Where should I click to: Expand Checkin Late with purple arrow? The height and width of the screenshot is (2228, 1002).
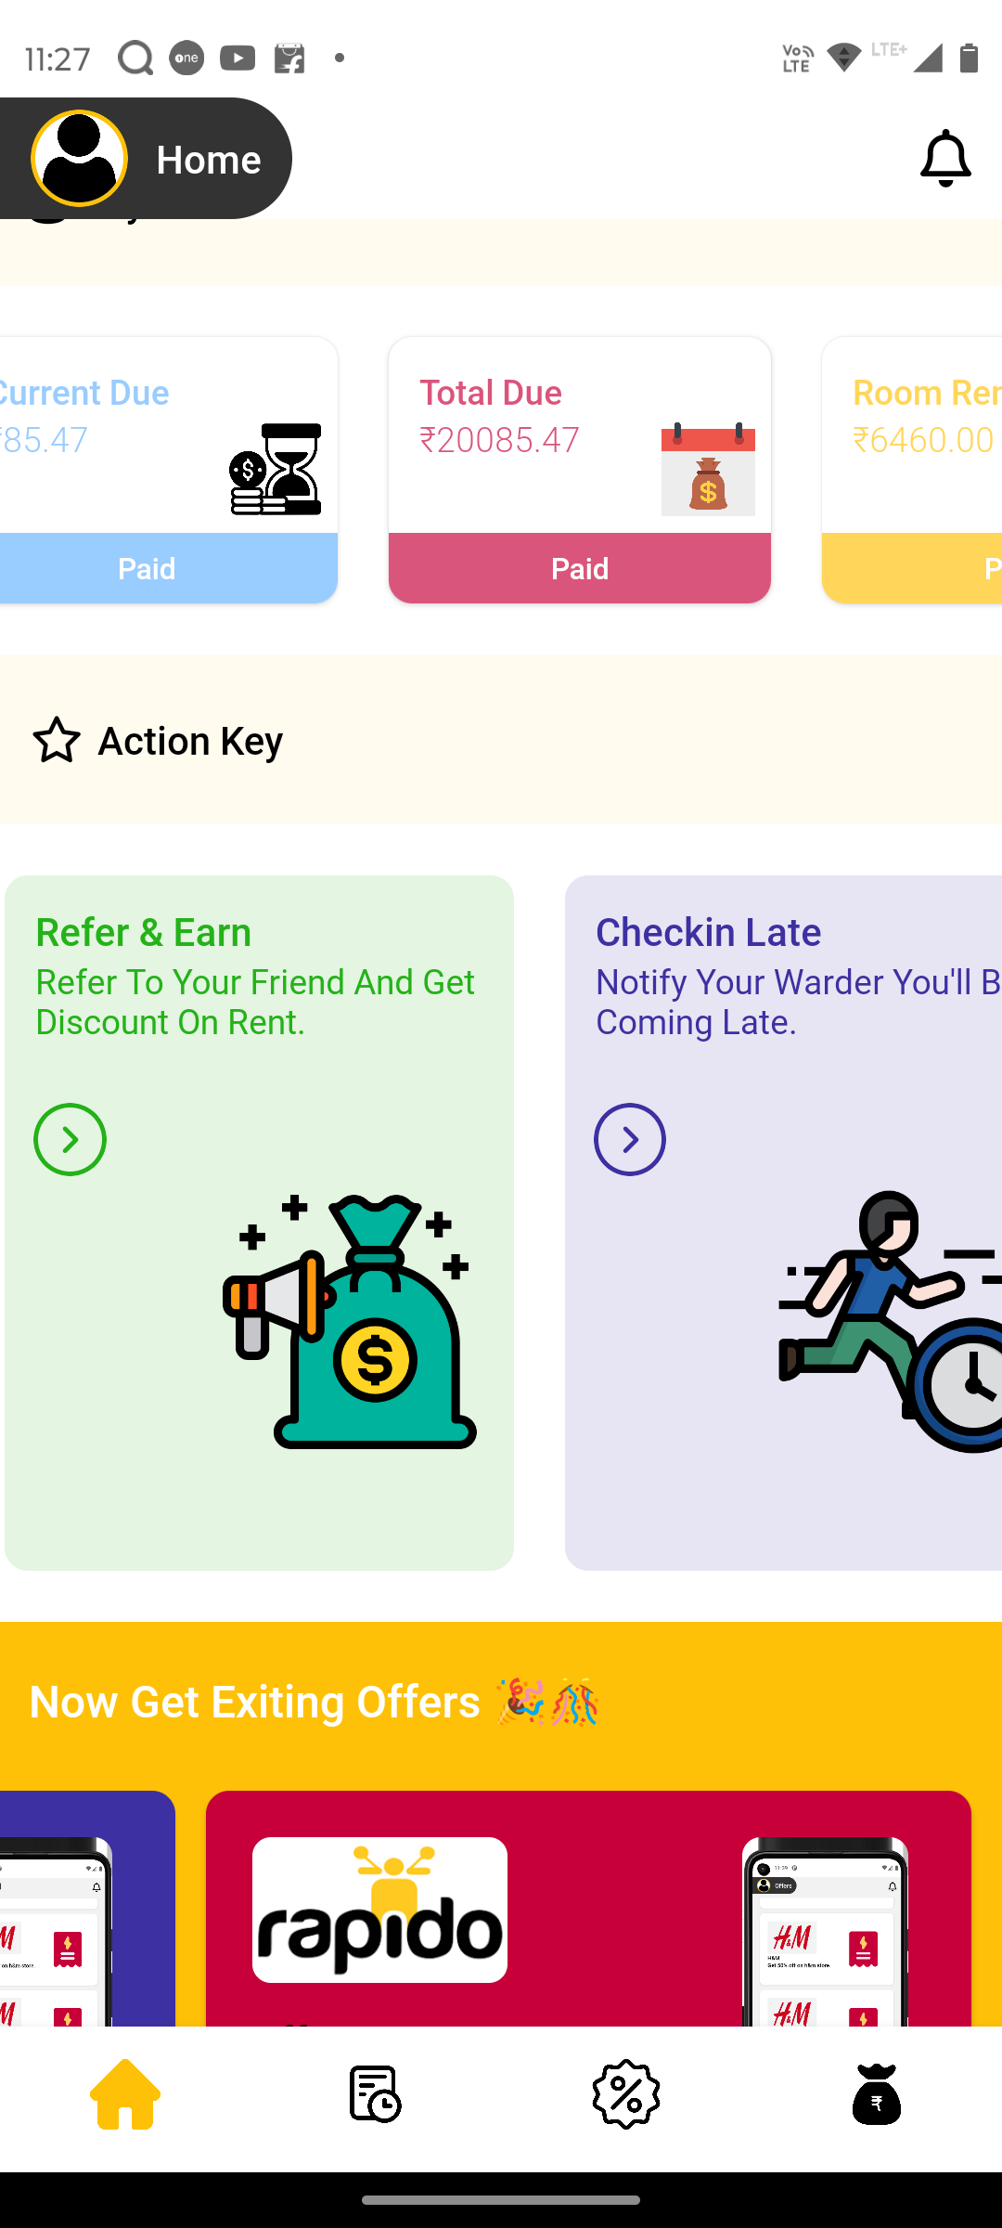tap(630, 1139)
